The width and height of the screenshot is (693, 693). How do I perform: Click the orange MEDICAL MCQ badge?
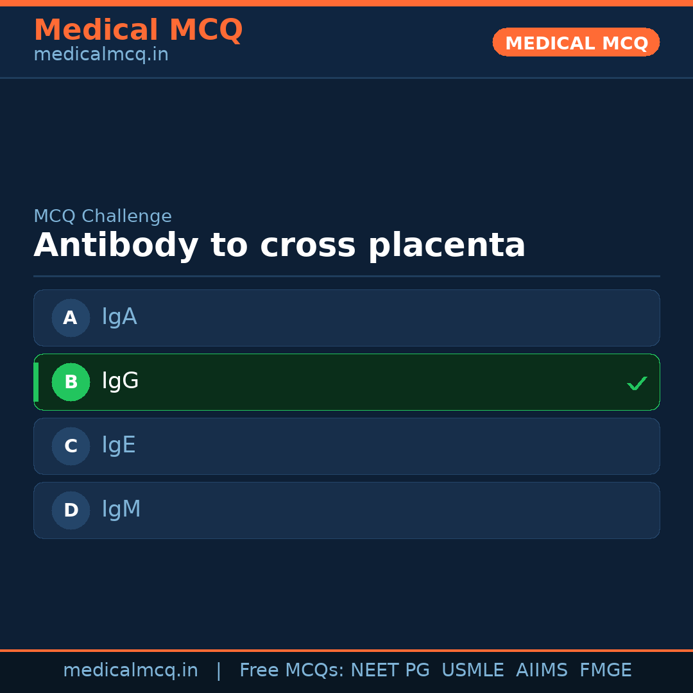[x=576, y=42]
